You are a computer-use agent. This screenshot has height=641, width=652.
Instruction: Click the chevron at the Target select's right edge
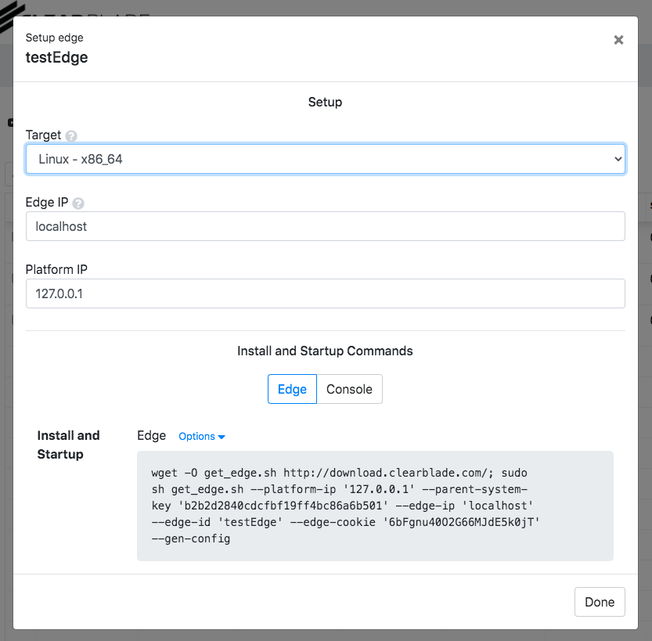618,159
